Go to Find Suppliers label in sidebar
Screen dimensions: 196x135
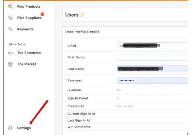click(x=29, y=18)
